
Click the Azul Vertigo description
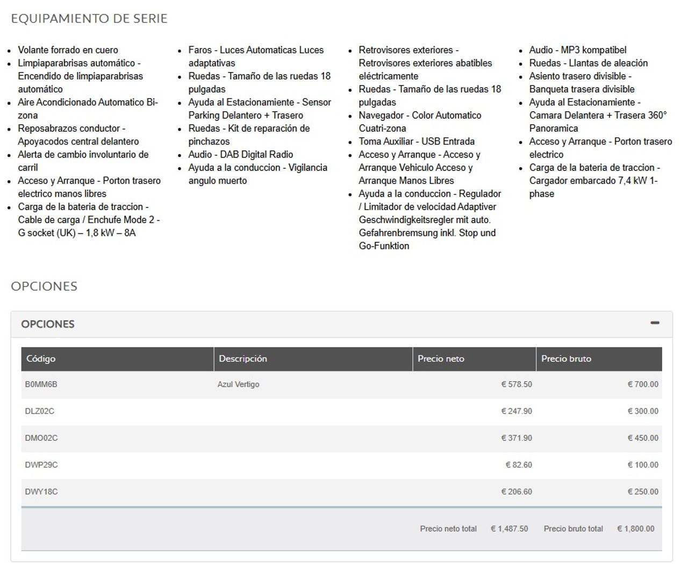coord(238,384)
